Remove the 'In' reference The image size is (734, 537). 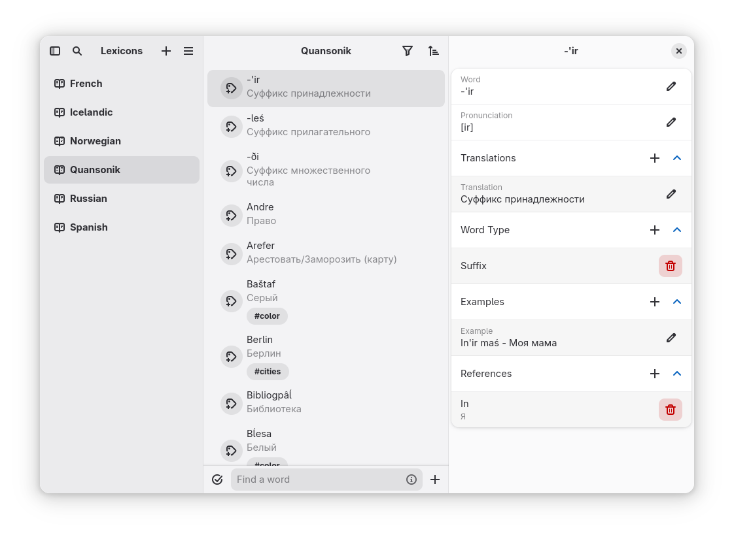coord(670,410)
